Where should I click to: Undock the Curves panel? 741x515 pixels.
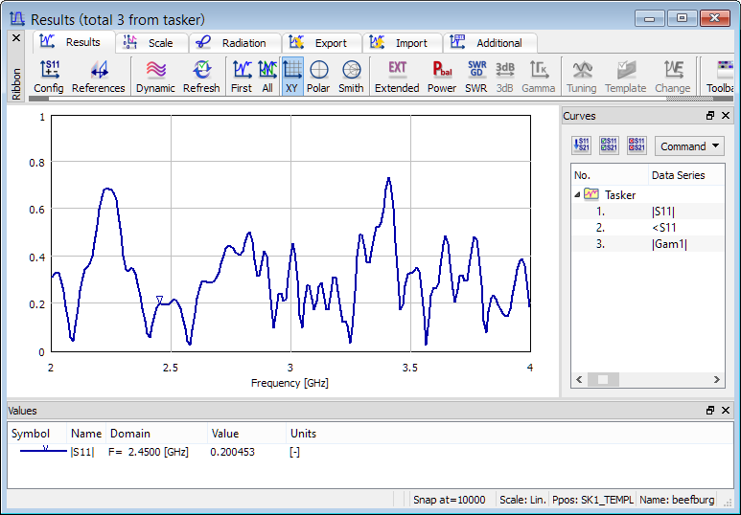710,116
